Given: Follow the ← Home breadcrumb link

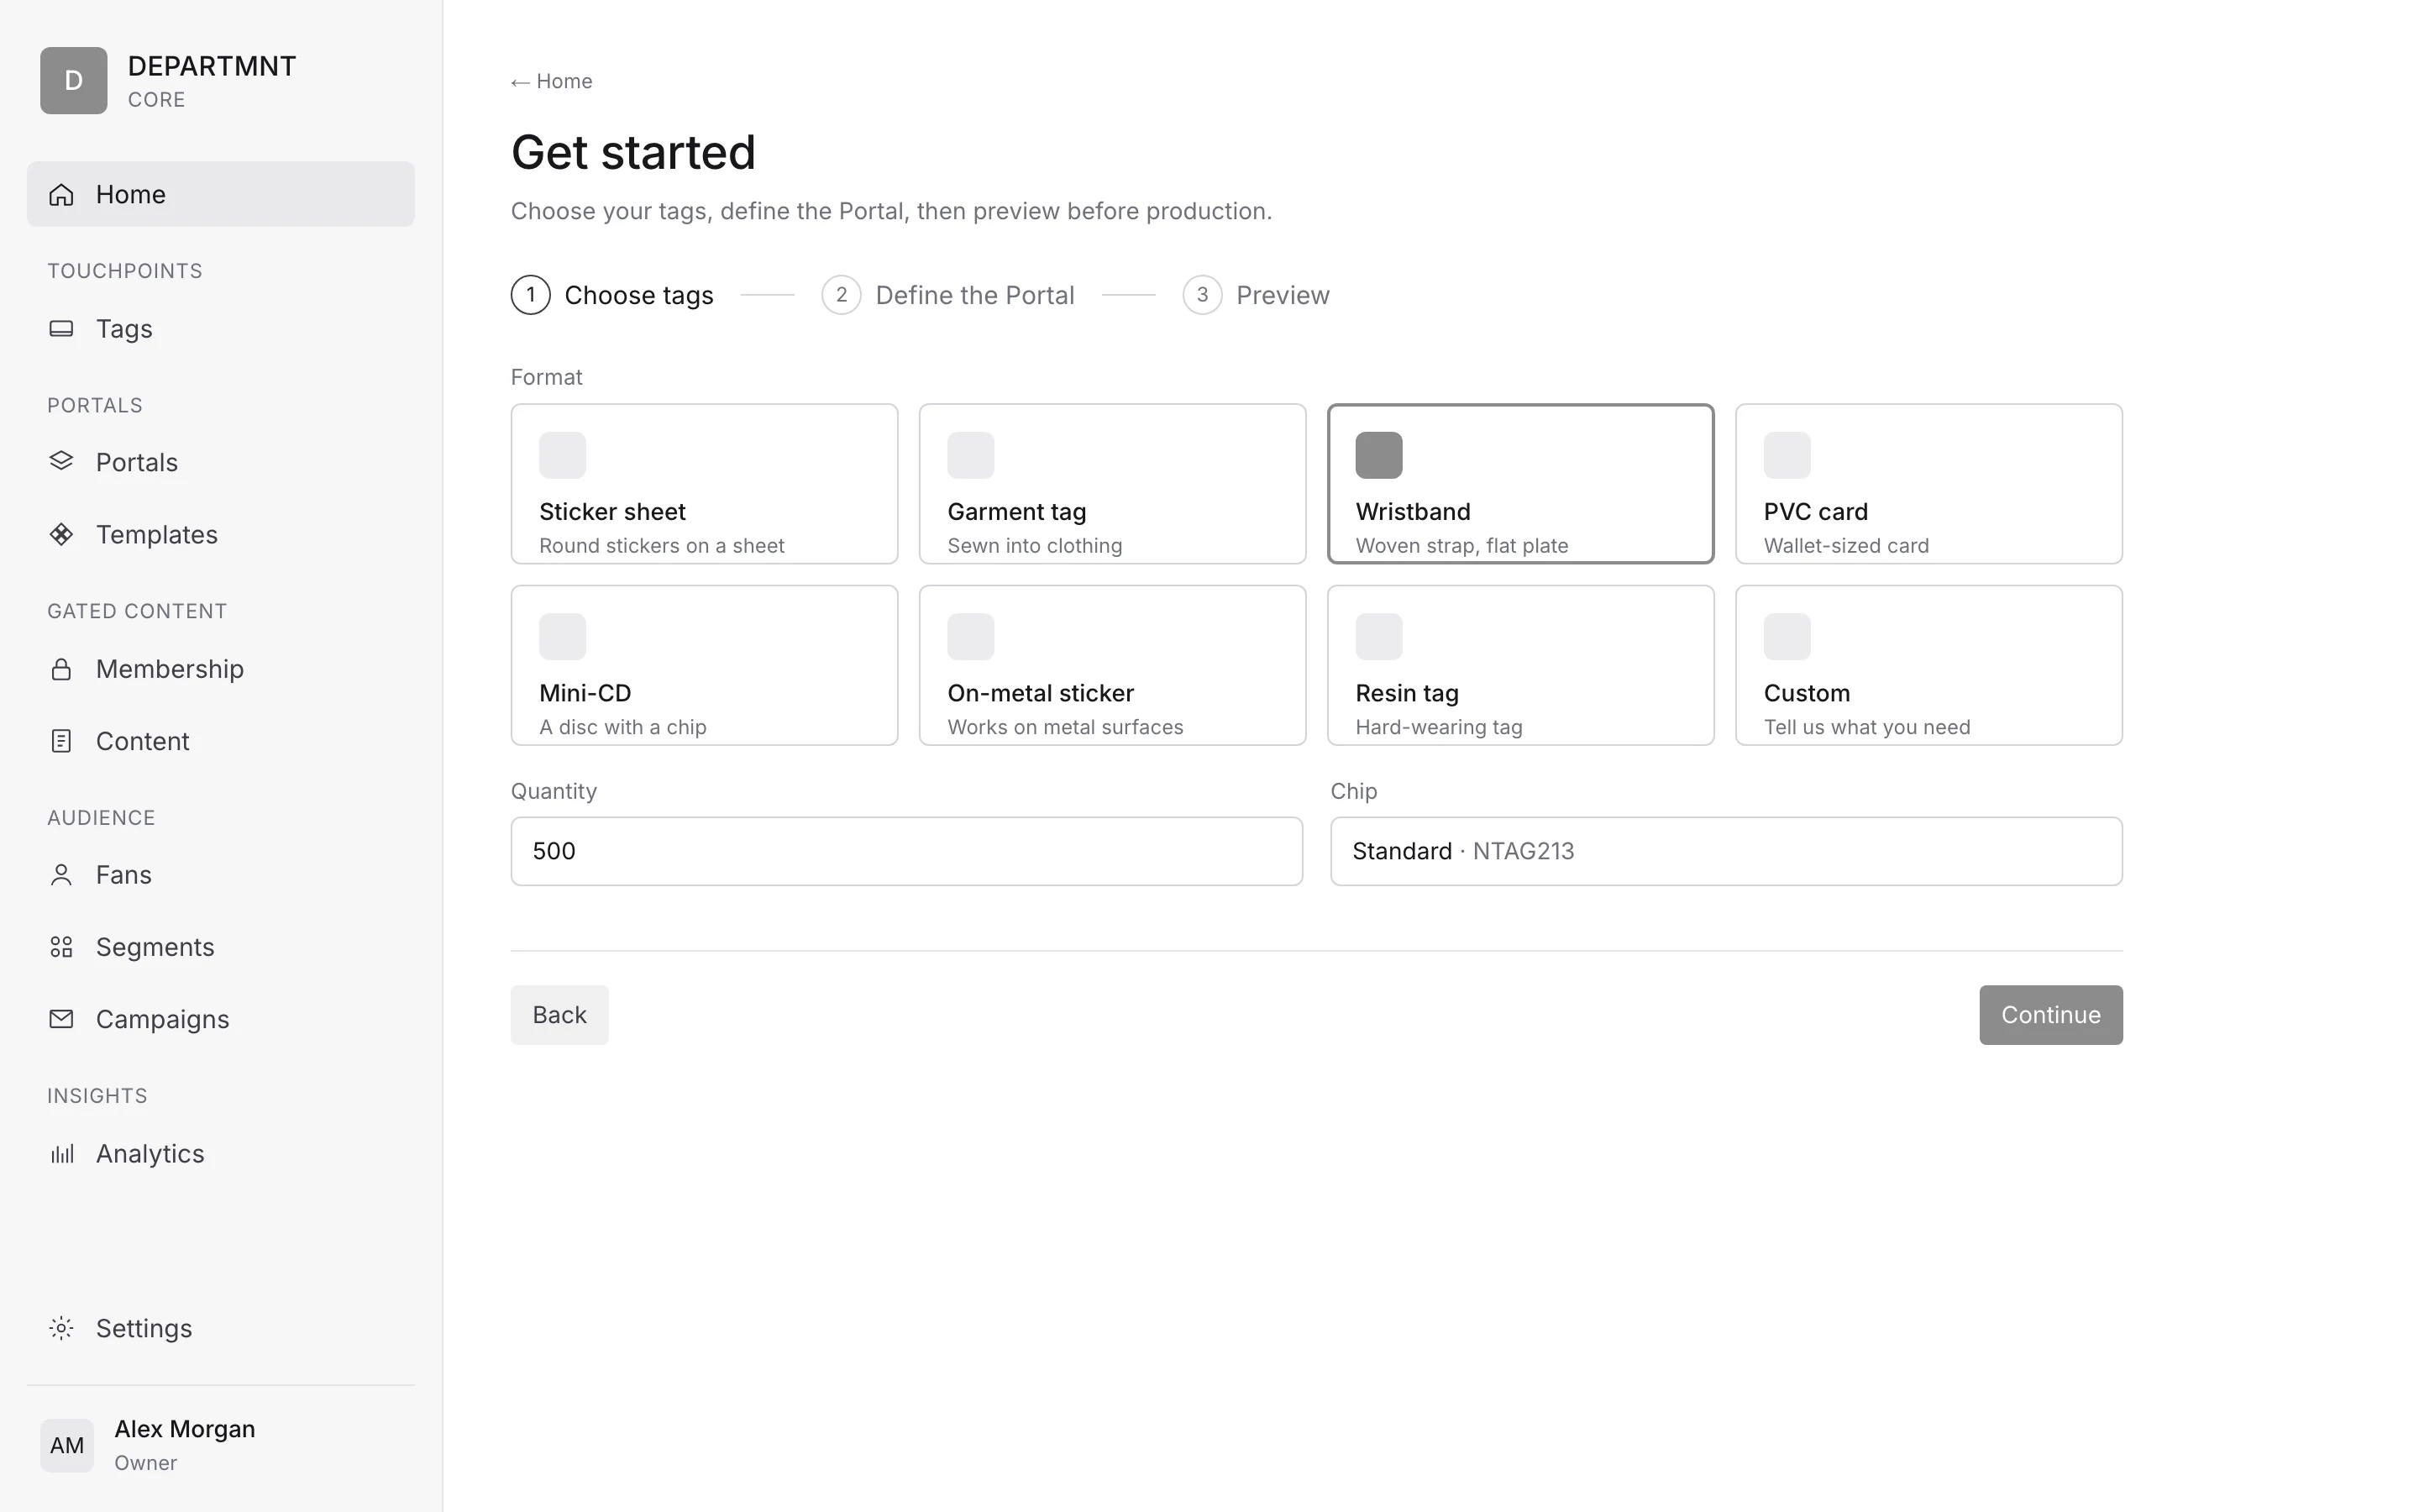Looking at the screenshot, I should pos(552,81).
